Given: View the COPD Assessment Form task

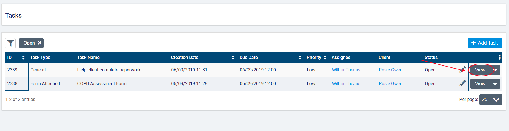Looking at the screenshot, I should tap(480, 84).
